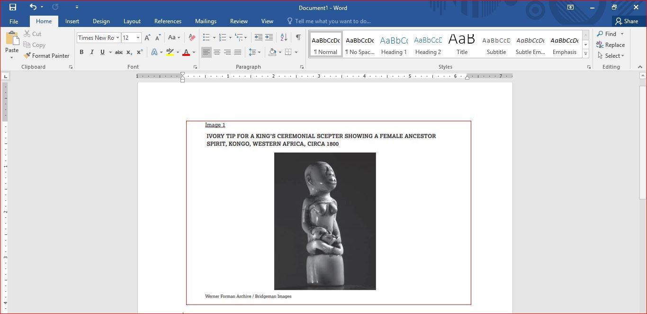Click the Grow Font size icon
Viewport: 647px width, 314px height.
coord(147,37)
